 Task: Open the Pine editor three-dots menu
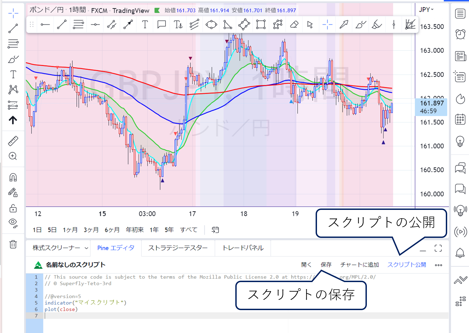point(439,265)
